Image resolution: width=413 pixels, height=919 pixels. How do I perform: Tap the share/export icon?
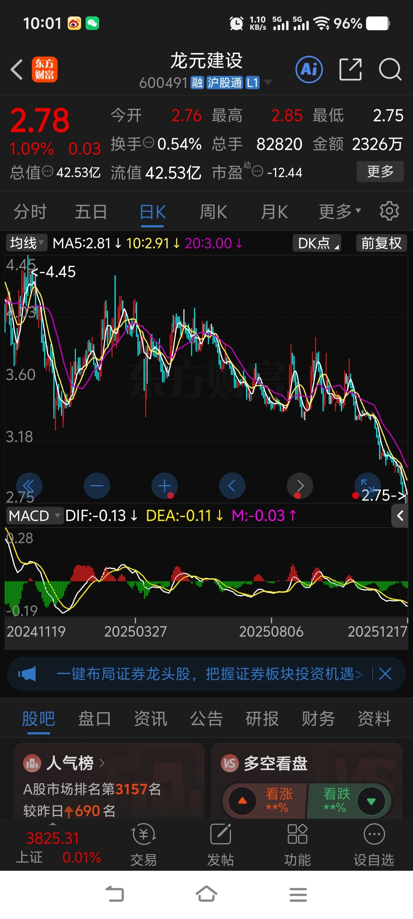click(x=350, y=70)
